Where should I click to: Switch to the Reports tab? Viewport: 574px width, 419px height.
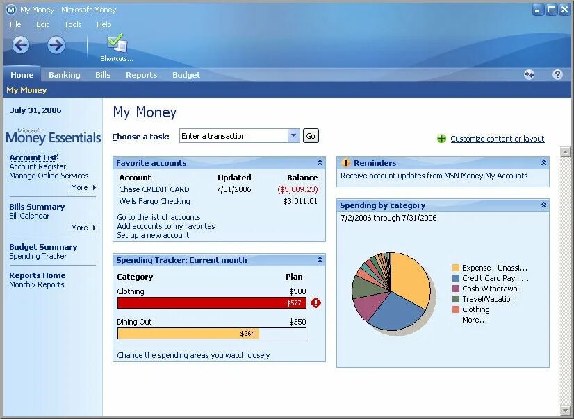pos(141,75)
